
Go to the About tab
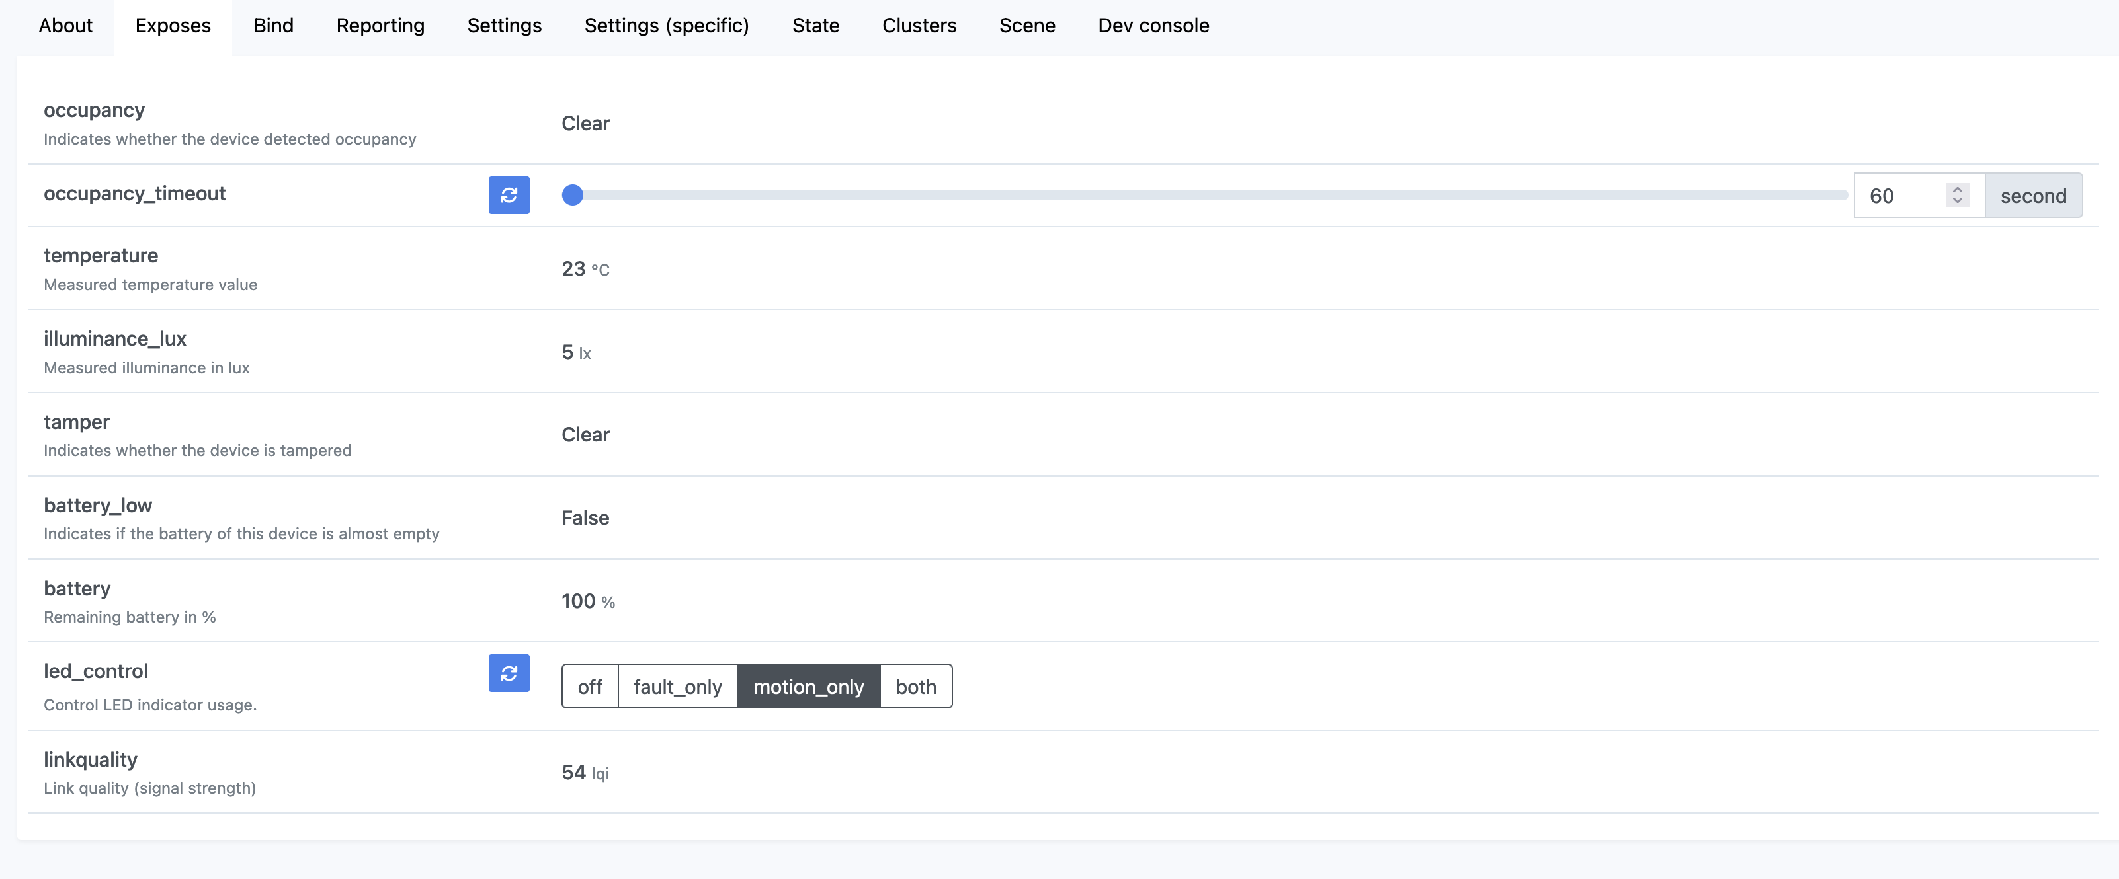pos(65,26)
